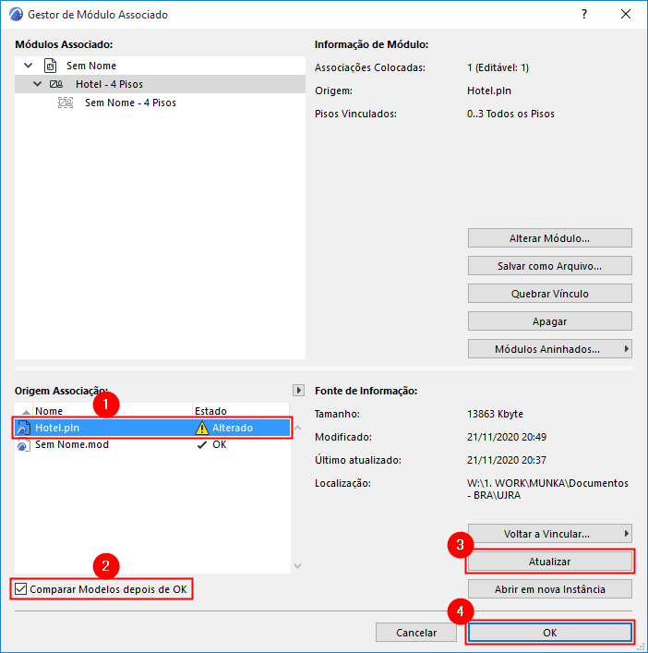This screenshot has width=648, height=653.
Task: Click the Atualizar button
Action: click(550, 562)
